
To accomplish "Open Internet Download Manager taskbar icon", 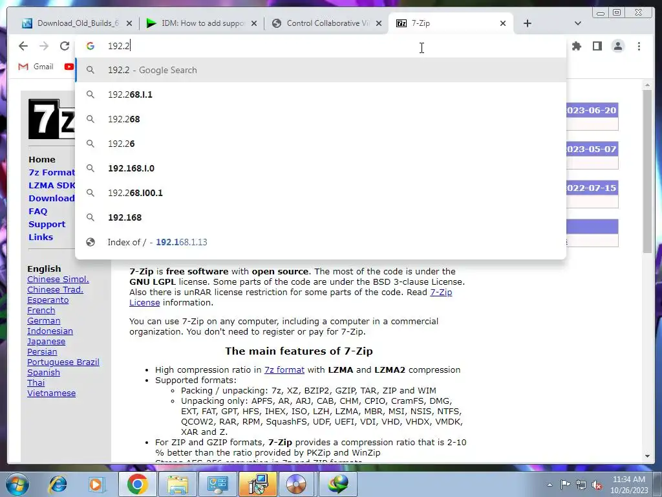I will point(337,484).
